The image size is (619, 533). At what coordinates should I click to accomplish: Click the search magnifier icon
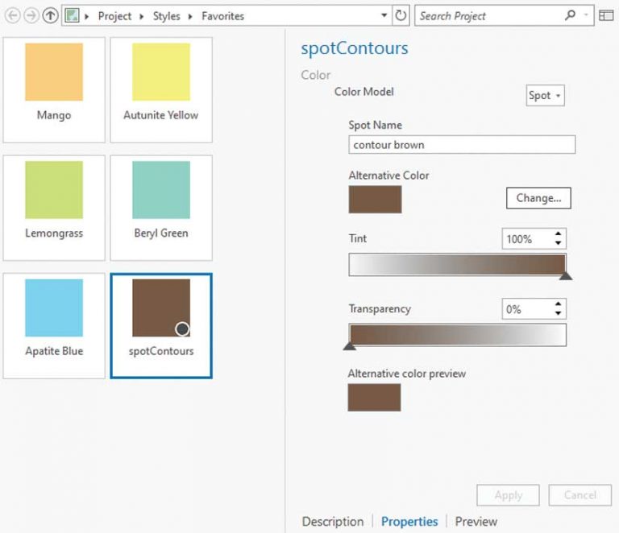click(x=570, y=15)
